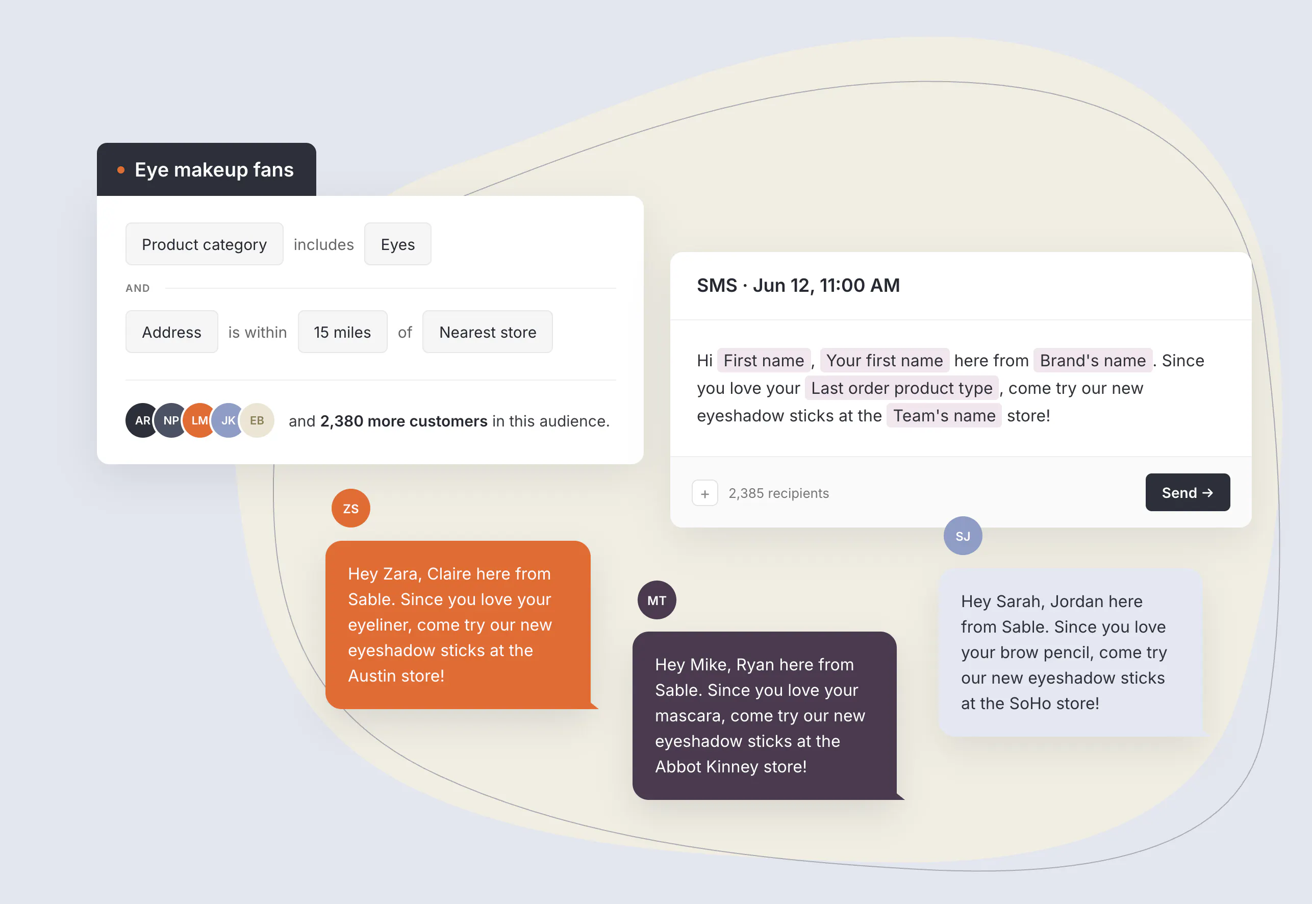Select the Eye makeup fans audience tab
This screenshot has height=904, width=1312.
pos(207,169)
